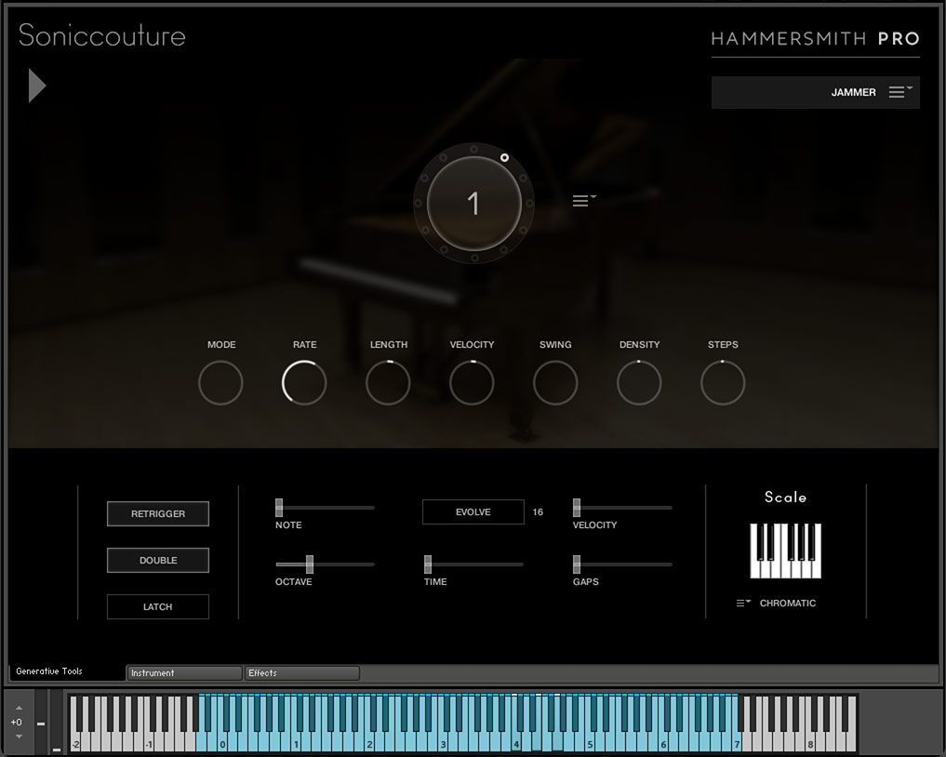Click keyboard octave shift up arrow

tap(19, 708)
